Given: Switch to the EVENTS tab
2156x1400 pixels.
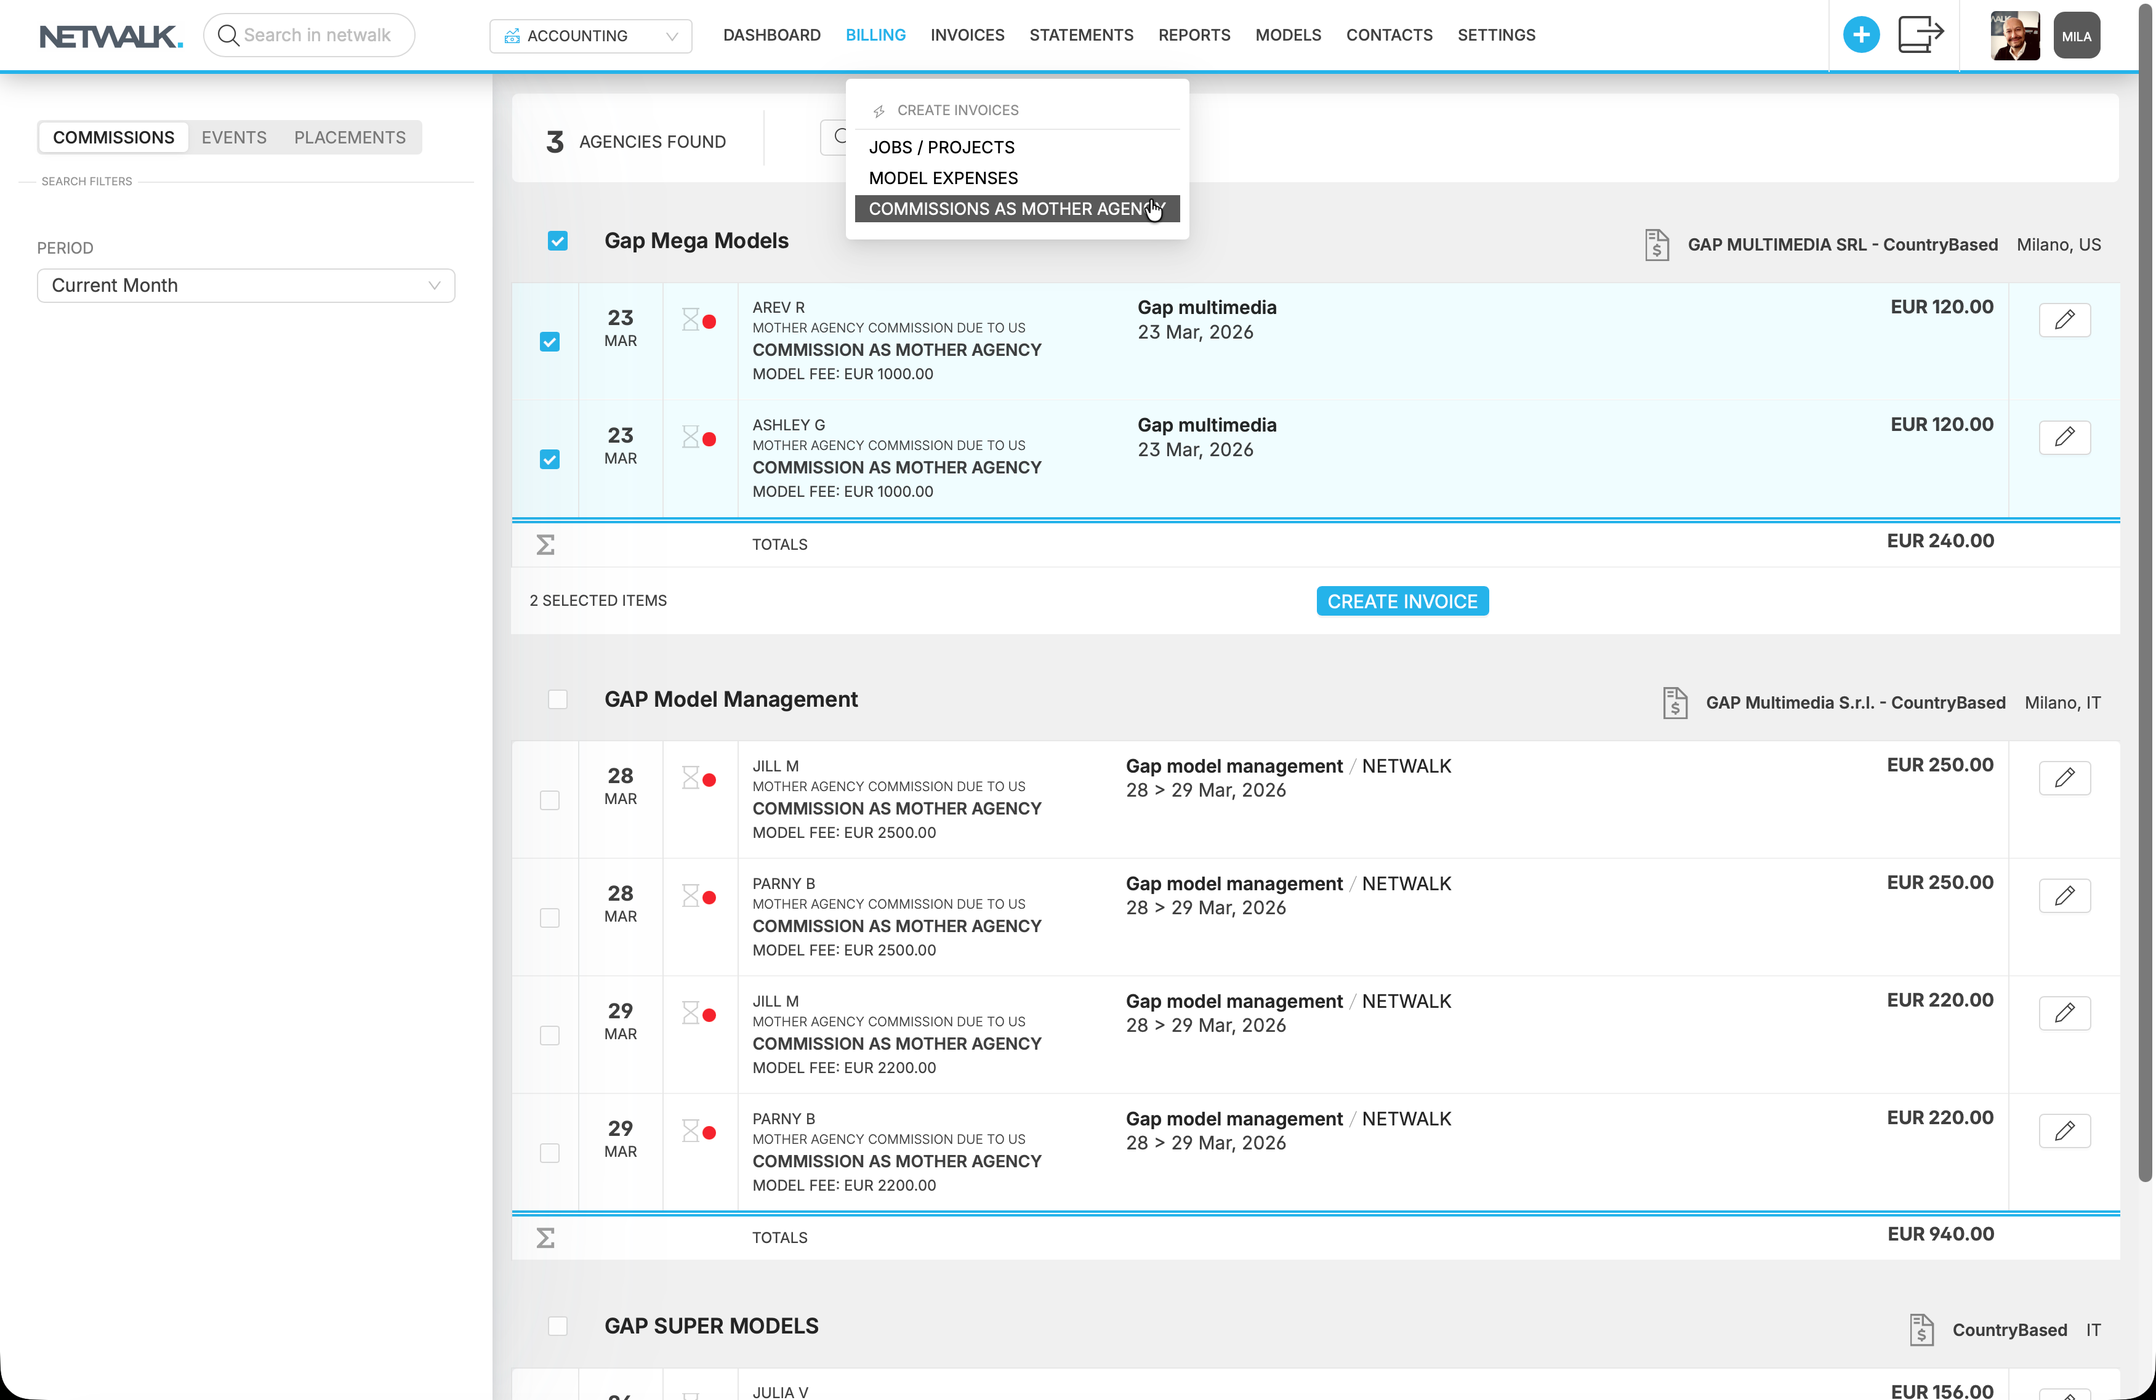Looking at the screenshot, I should pos(234,138).
